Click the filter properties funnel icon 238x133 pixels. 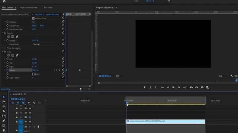pos(81,89)
